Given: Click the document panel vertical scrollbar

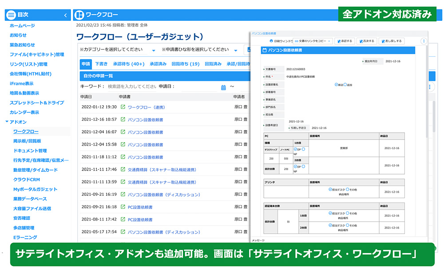Looking at the screenshot, I should 426,91.
